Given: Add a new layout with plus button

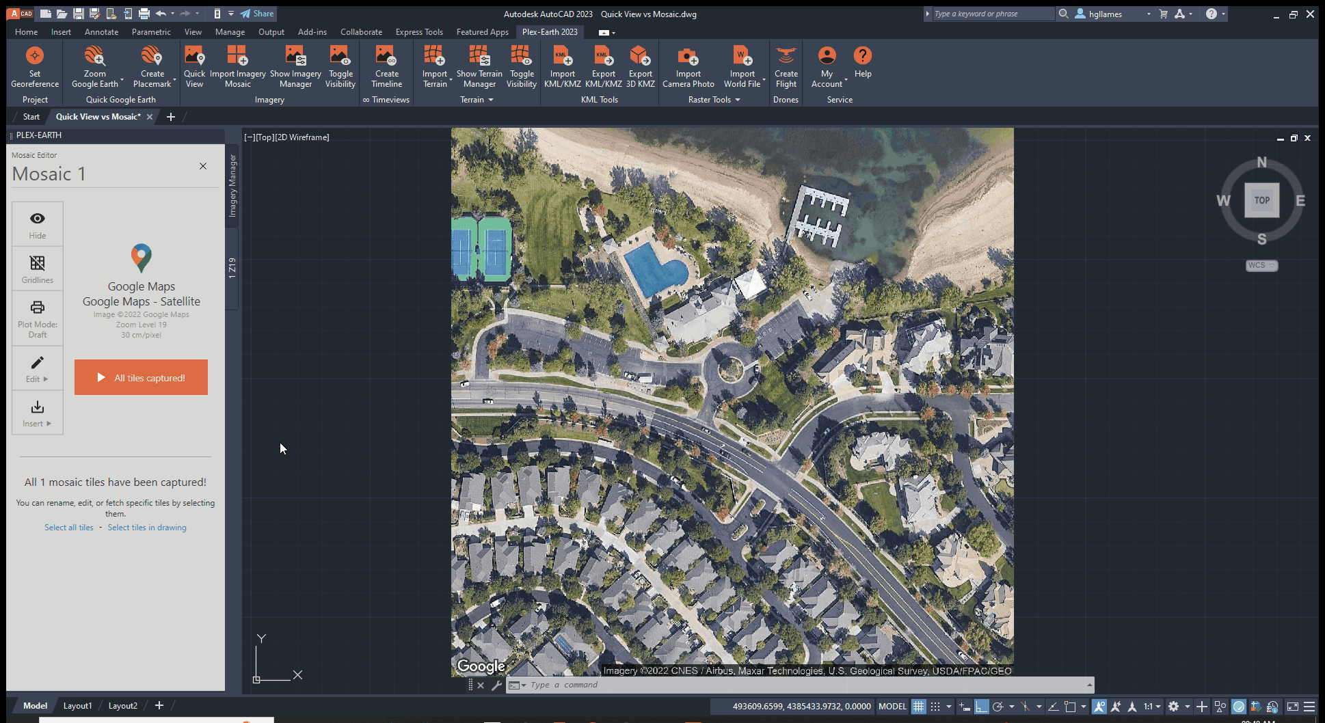Looking at the screenshot, I should [159, 706].
